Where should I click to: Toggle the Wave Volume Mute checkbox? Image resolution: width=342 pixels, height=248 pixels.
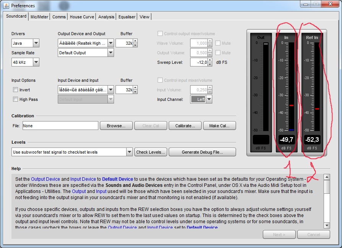tap(218, 43)
